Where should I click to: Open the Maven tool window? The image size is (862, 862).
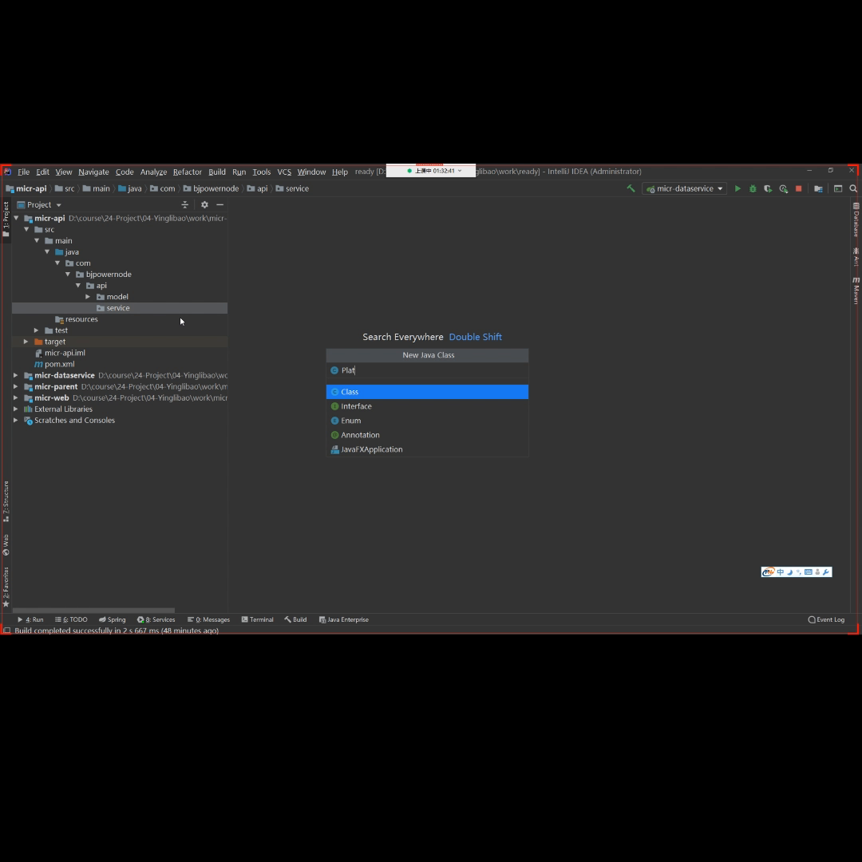tap(856, 291)
